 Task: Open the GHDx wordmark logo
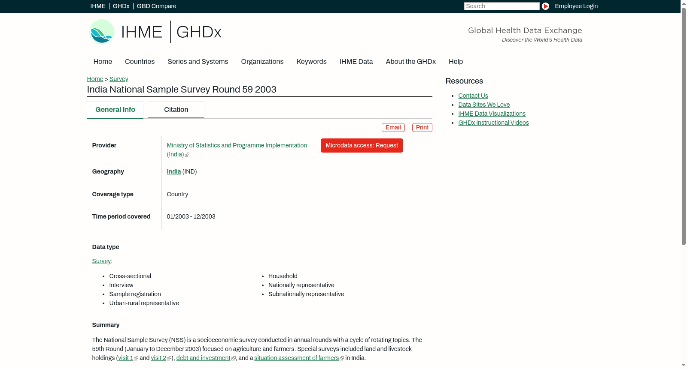point(199,32)
